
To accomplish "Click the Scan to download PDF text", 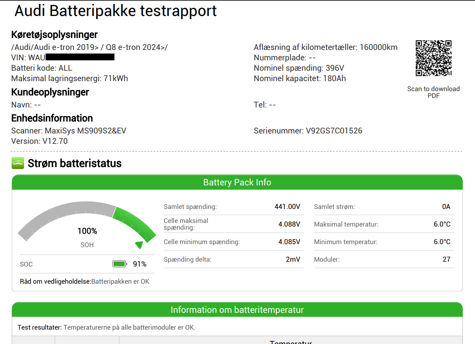I will (433, 92).
